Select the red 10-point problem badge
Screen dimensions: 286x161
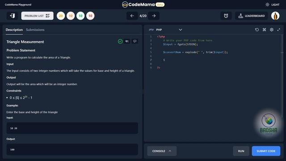90,16
